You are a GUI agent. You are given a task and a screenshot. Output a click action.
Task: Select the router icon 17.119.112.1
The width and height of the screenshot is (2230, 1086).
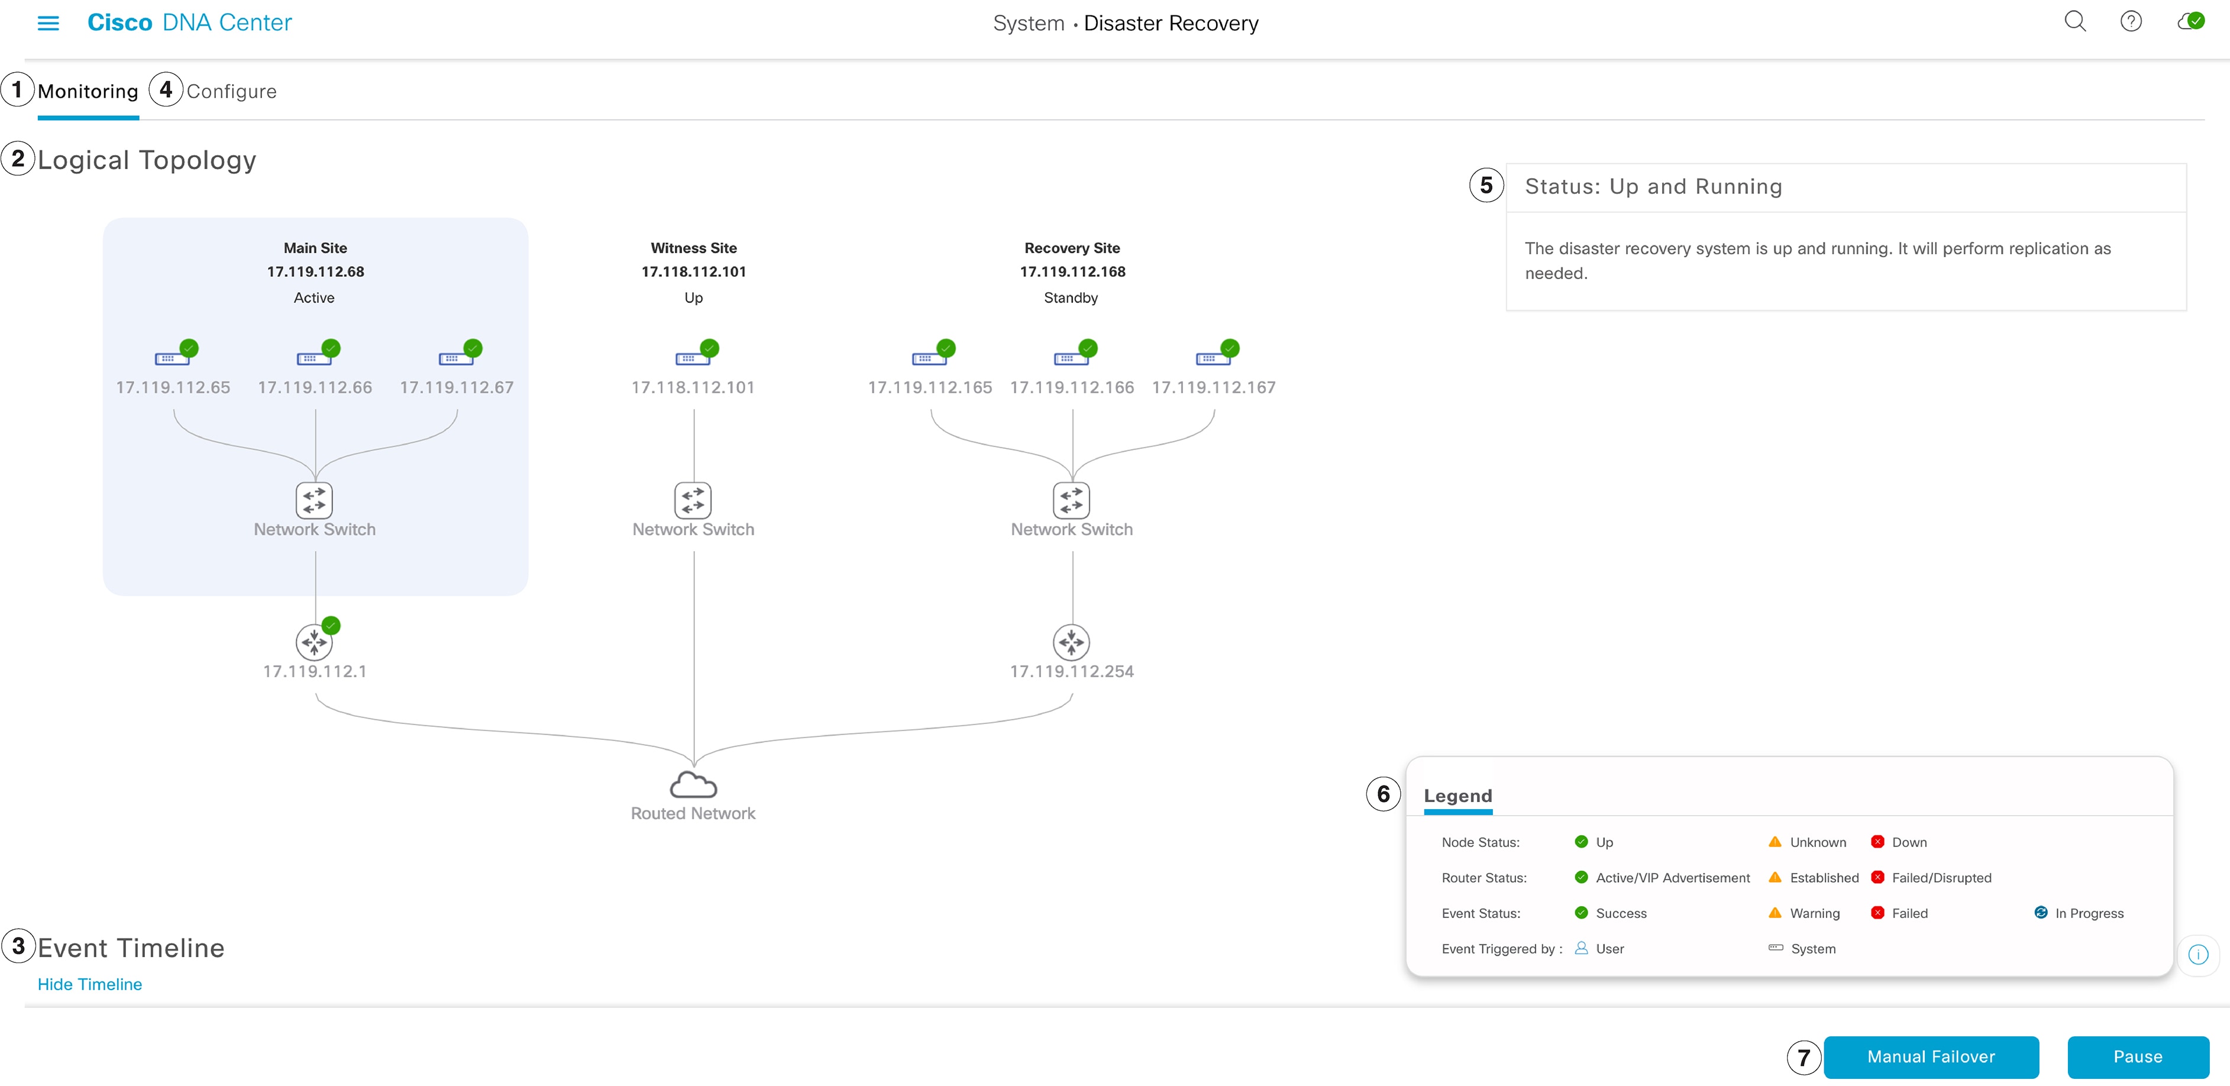[314, 642]
